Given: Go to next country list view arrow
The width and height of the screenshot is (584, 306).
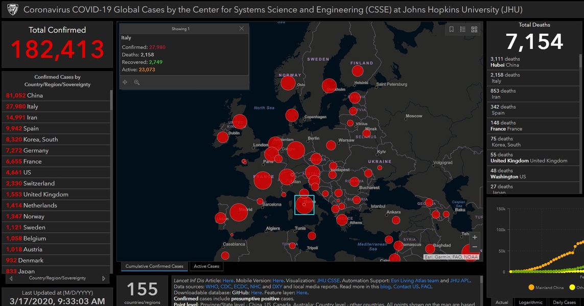Looking at the screenshot, I should pyautogui.click(x=104, y=278).
